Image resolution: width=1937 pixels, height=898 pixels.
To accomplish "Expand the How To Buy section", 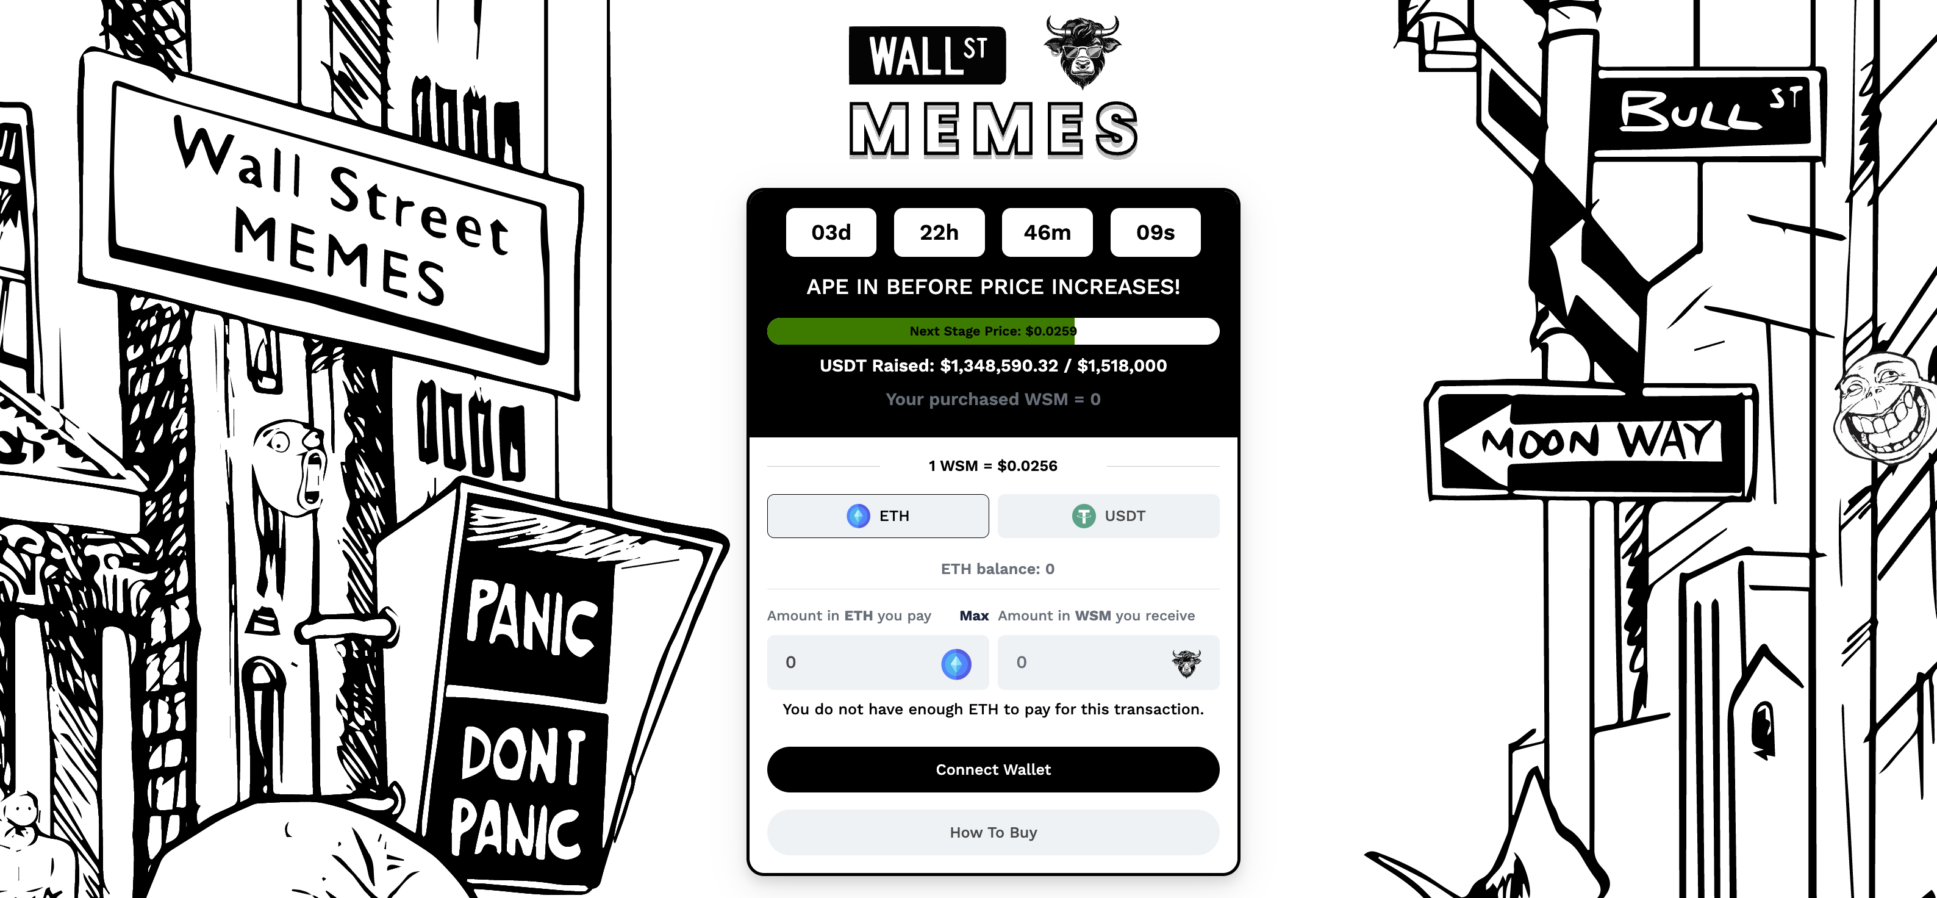I will [994, 832].
